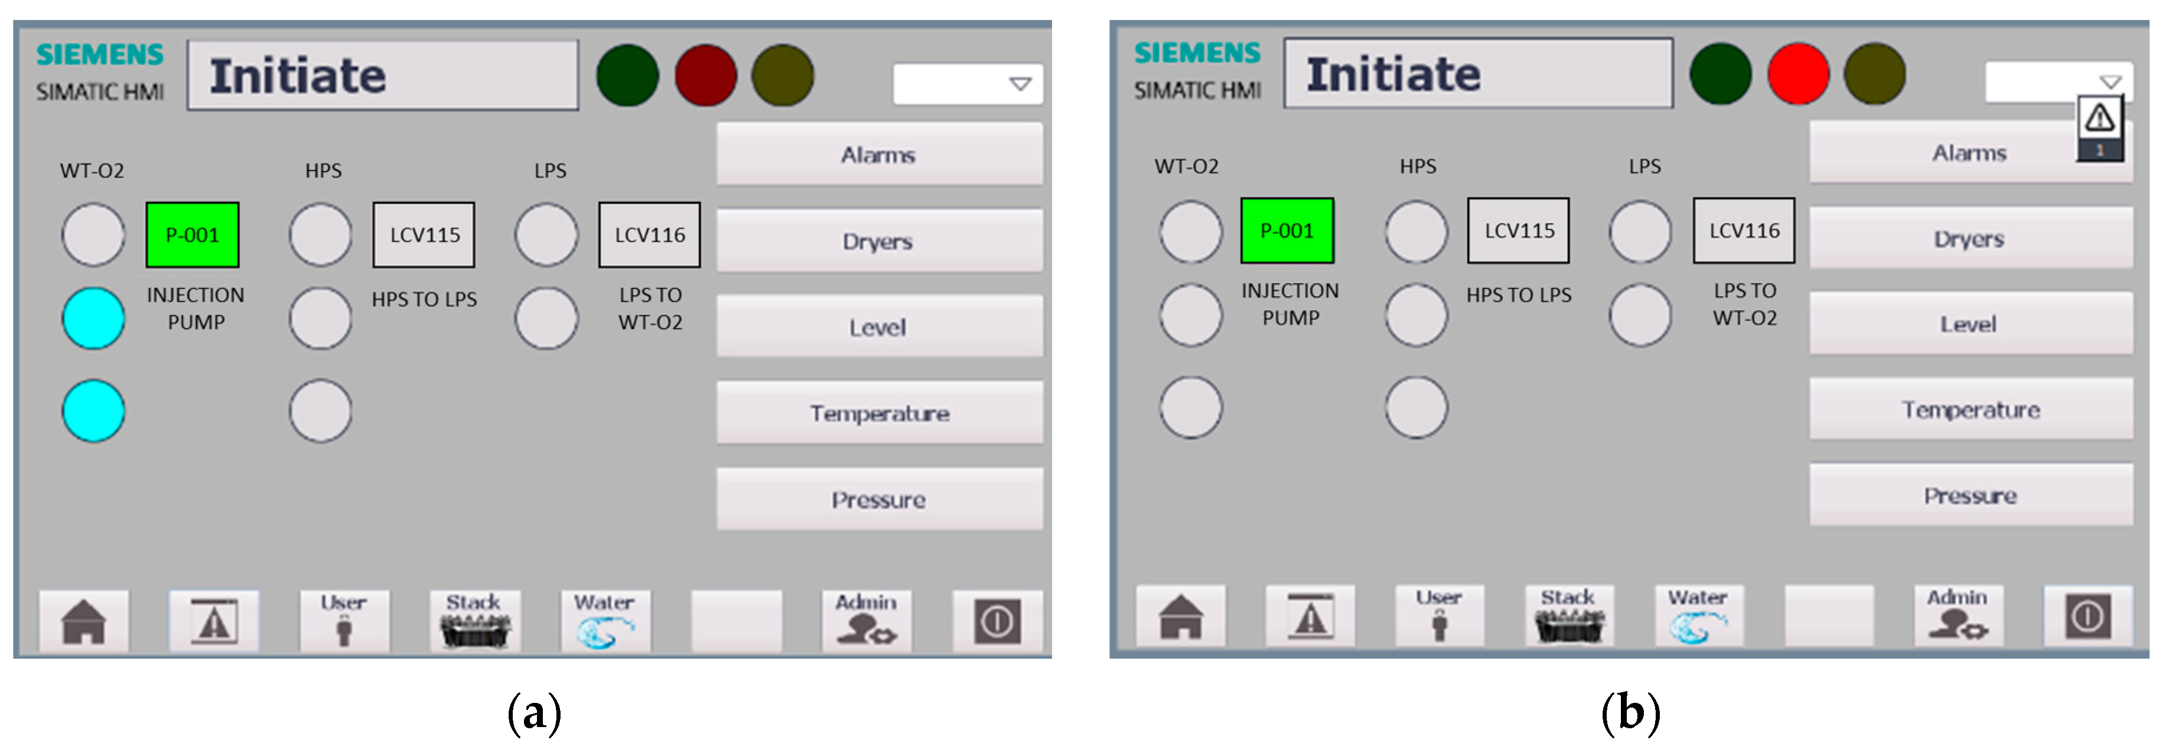Open the Water screen in panel (b)
The image size is (2172, 753).
tap(1699, 617)
